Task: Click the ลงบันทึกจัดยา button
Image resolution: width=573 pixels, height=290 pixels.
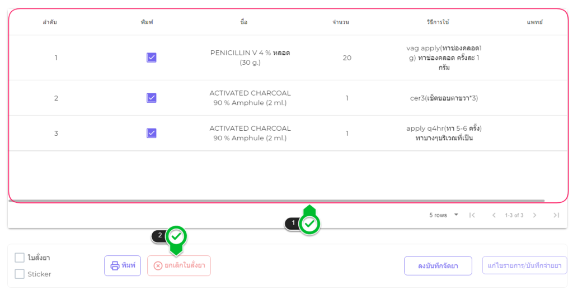Action: pos(438,265)
